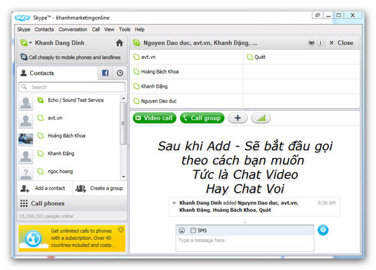
Task: Start a Video call
Action: pos(155,118)
